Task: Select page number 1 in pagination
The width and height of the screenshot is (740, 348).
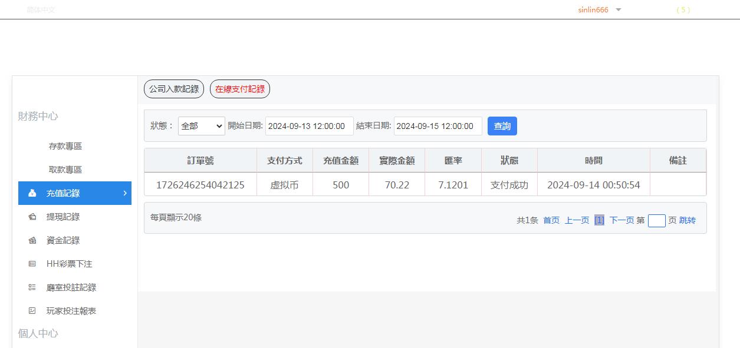Action: (x=598, y=220)
